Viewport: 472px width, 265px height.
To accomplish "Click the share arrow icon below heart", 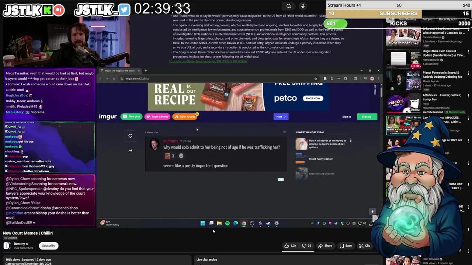I will [x=130, y=151].
